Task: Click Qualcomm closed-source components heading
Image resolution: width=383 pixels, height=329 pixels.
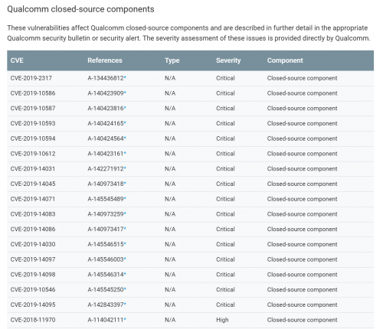Action: (x=80, y=9)
